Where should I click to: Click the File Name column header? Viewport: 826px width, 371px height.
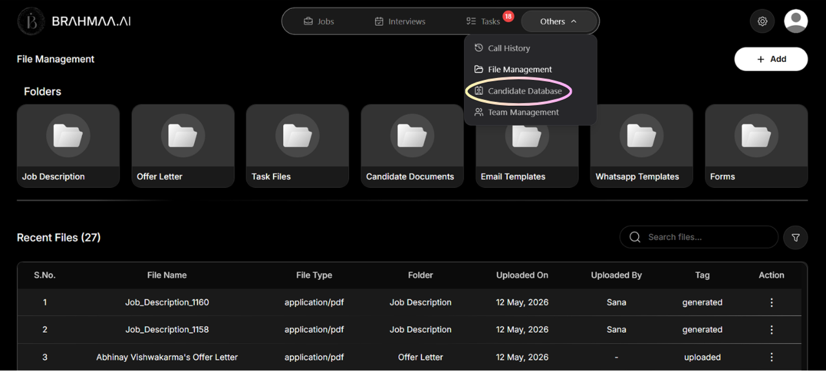[167, 275]
